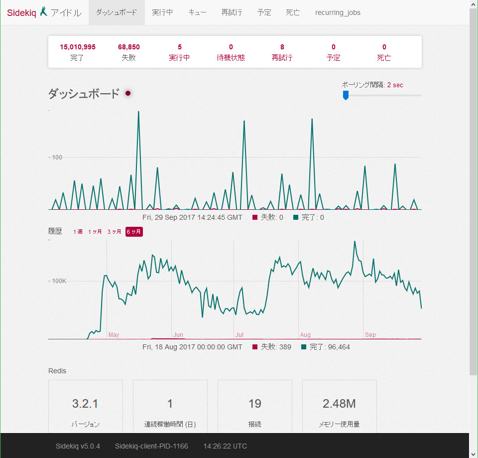Click the Sidekiq logo icon

[44, 12]
